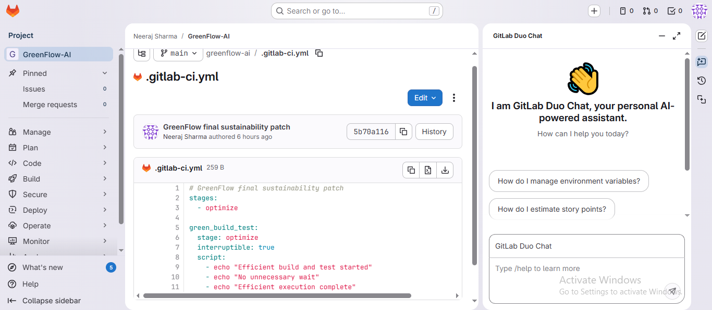Image resolution: width=712 pixels, height=310 pixels.
Task: Click the History button
Action: (434, 132)
